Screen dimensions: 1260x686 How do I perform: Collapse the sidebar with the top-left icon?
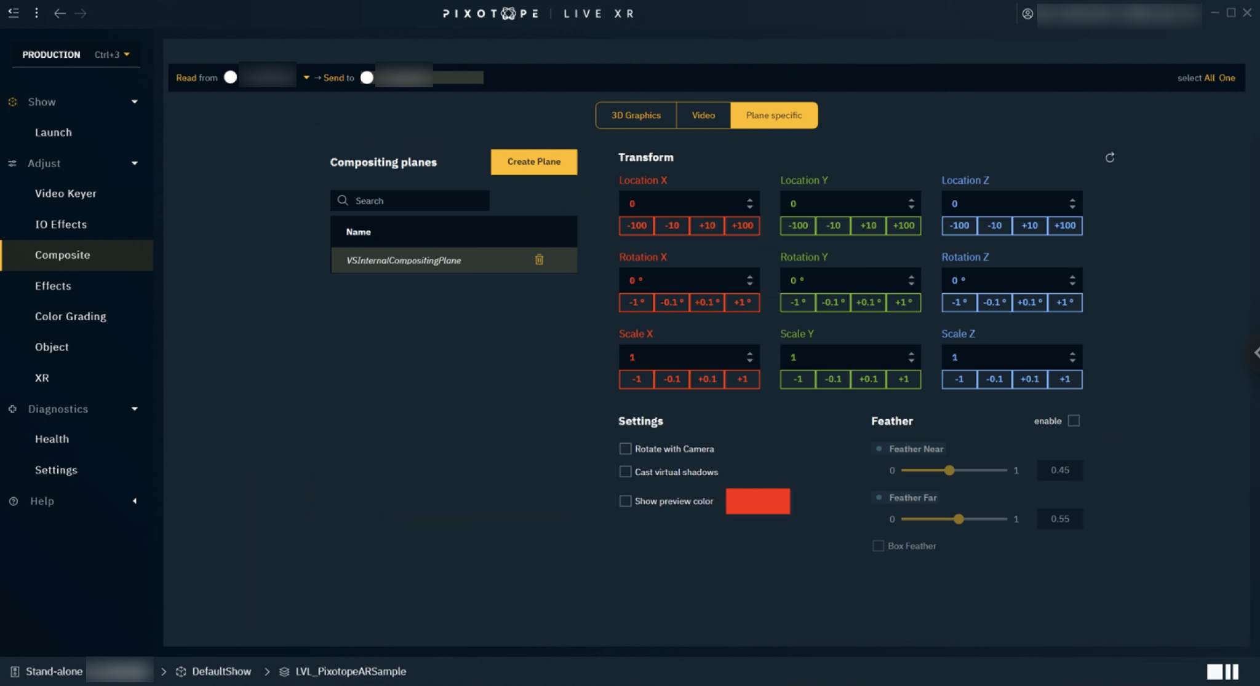14,13
